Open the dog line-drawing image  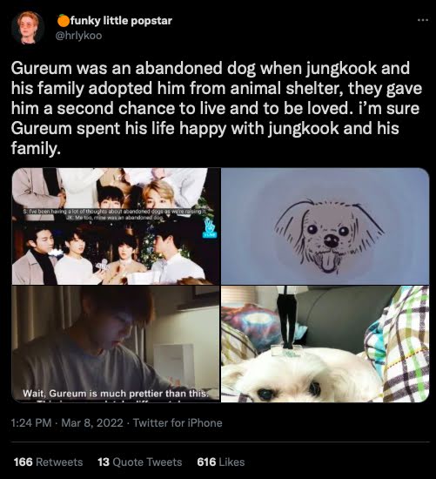(x=325, y=226)
